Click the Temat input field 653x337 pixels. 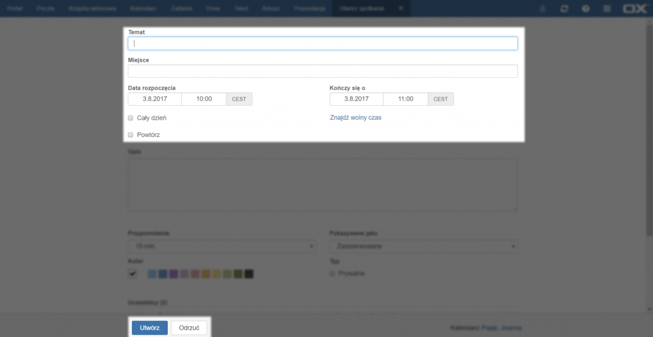(323, 43)
